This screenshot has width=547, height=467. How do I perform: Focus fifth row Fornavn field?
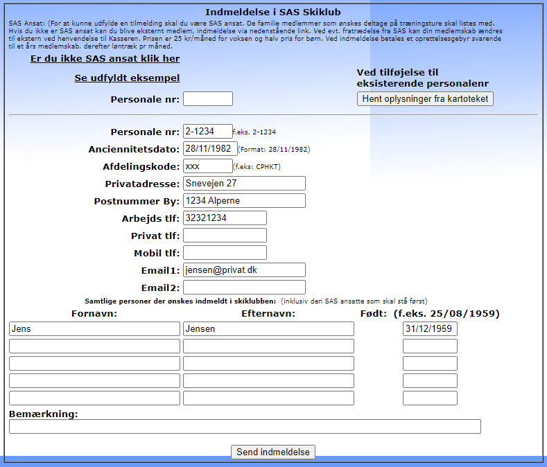pos(94,398)
